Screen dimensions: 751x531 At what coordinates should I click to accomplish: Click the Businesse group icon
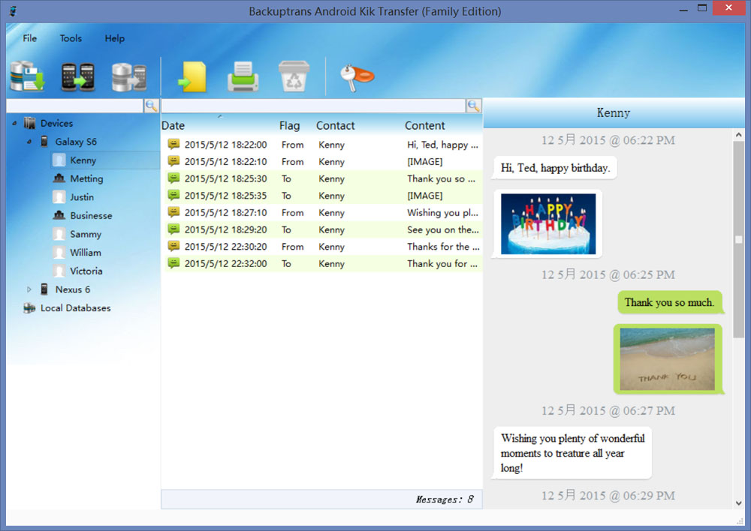(59, 215)
